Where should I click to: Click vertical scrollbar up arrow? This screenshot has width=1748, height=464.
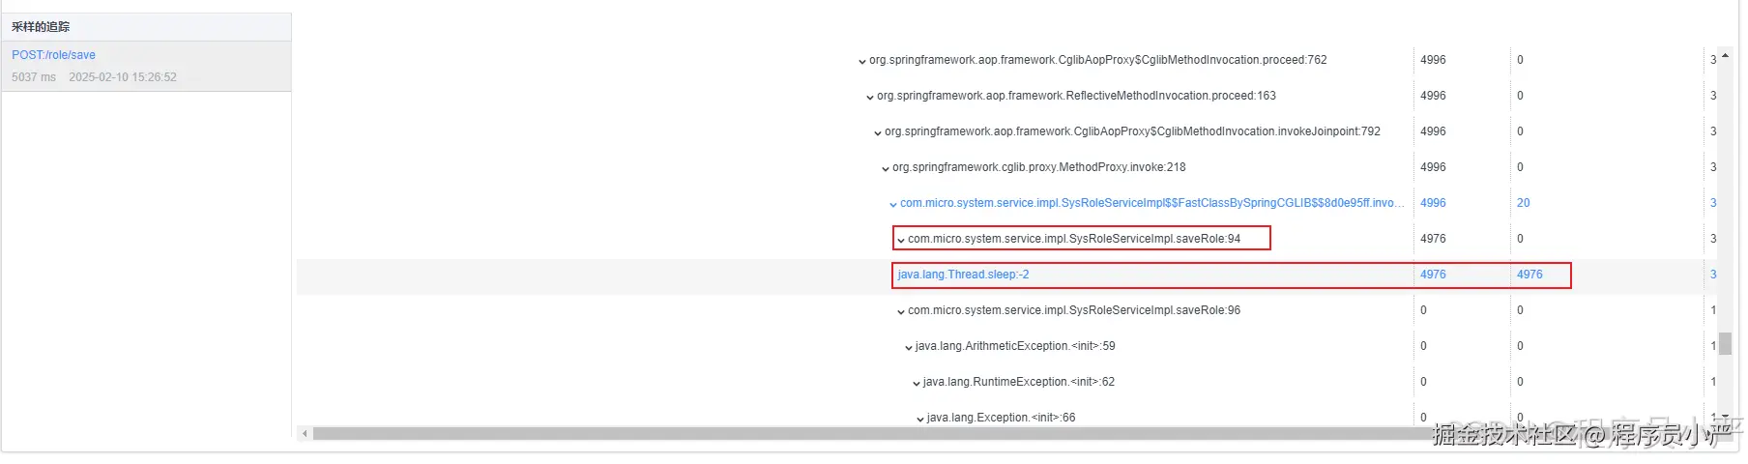click(x=1725, y=55)
